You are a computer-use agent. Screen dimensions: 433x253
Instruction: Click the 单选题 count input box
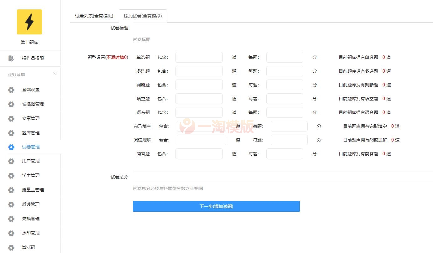tap(199, 57)
